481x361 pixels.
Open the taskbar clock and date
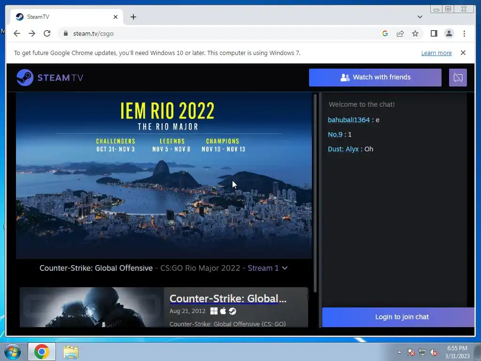(x=457, y=352)
